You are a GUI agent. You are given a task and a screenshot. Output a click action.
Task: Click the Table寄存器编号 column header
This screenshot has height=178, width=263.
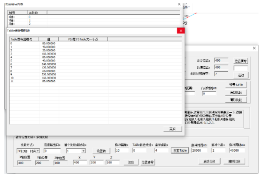coord(24,39)
